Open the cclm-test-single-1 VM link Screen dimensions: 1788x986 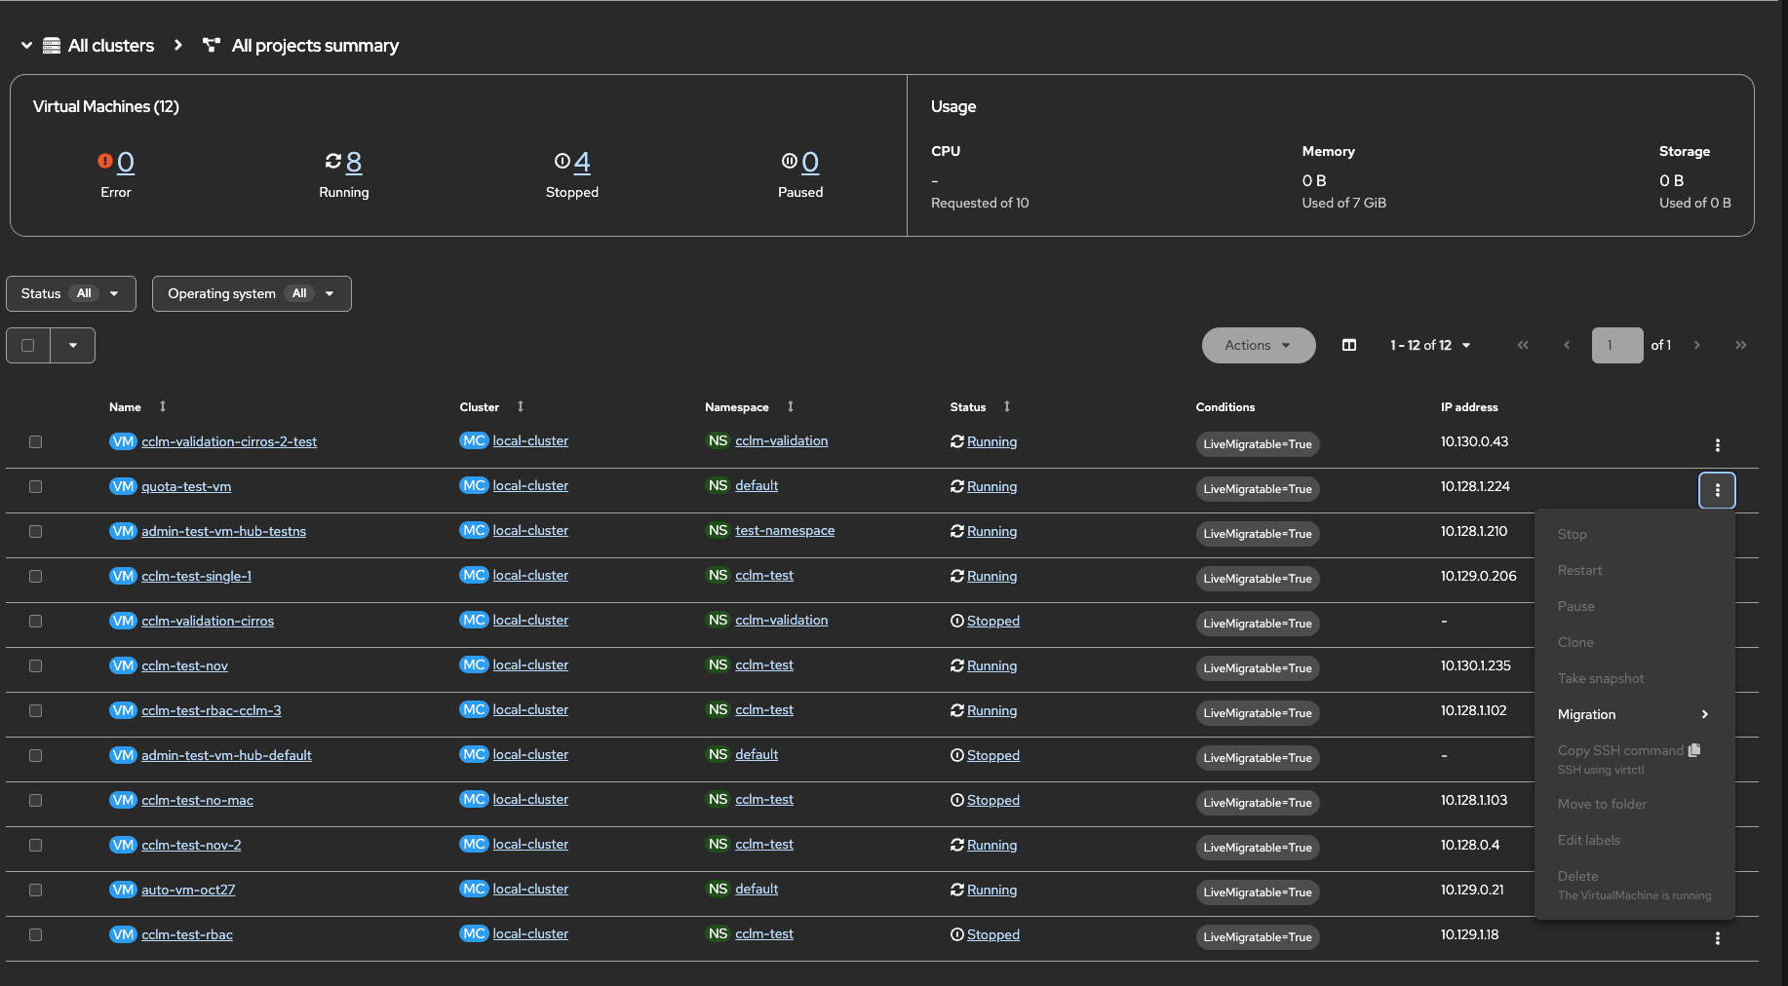click(x=196, y=576)
